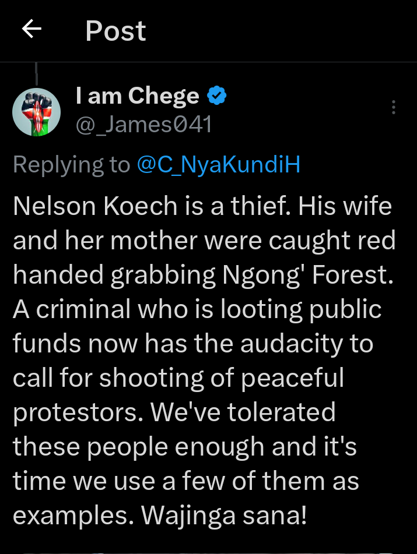Image resolution: width=417 pixels, height=554 pixels.
Task: Click the Replying to label
Action: coord(71,165)
